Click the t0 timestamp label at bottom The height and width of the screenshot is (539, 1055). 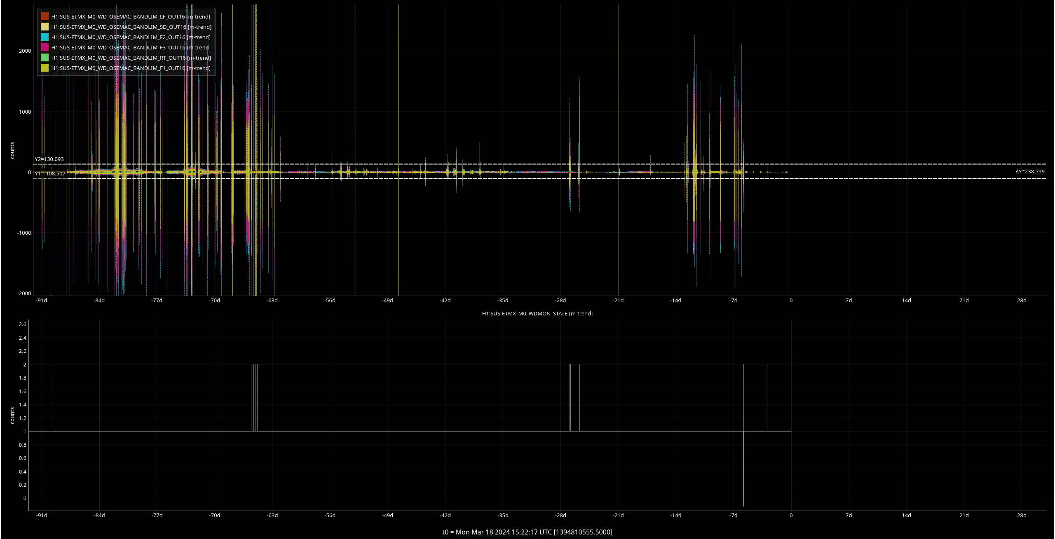click(527, 532)
